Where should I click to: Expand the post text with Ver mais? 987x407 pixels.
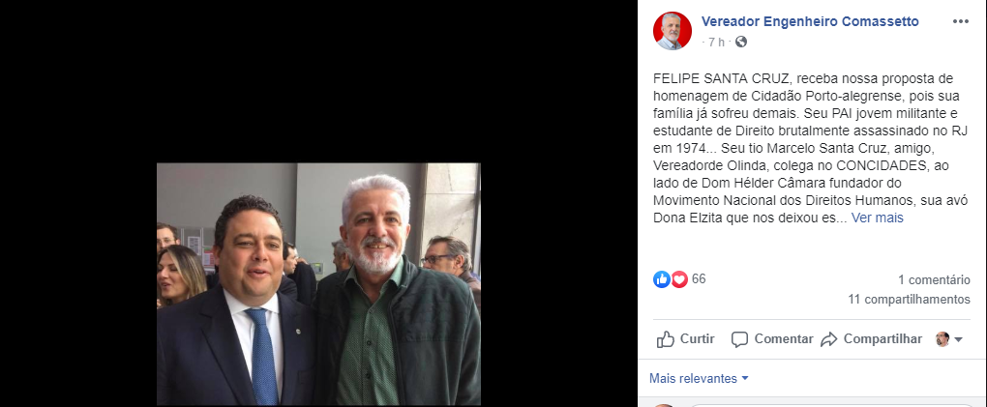[x=878, y=218]
